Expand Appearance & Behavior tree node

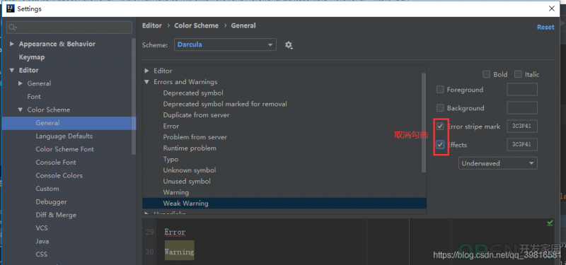[x=12, y=44]
